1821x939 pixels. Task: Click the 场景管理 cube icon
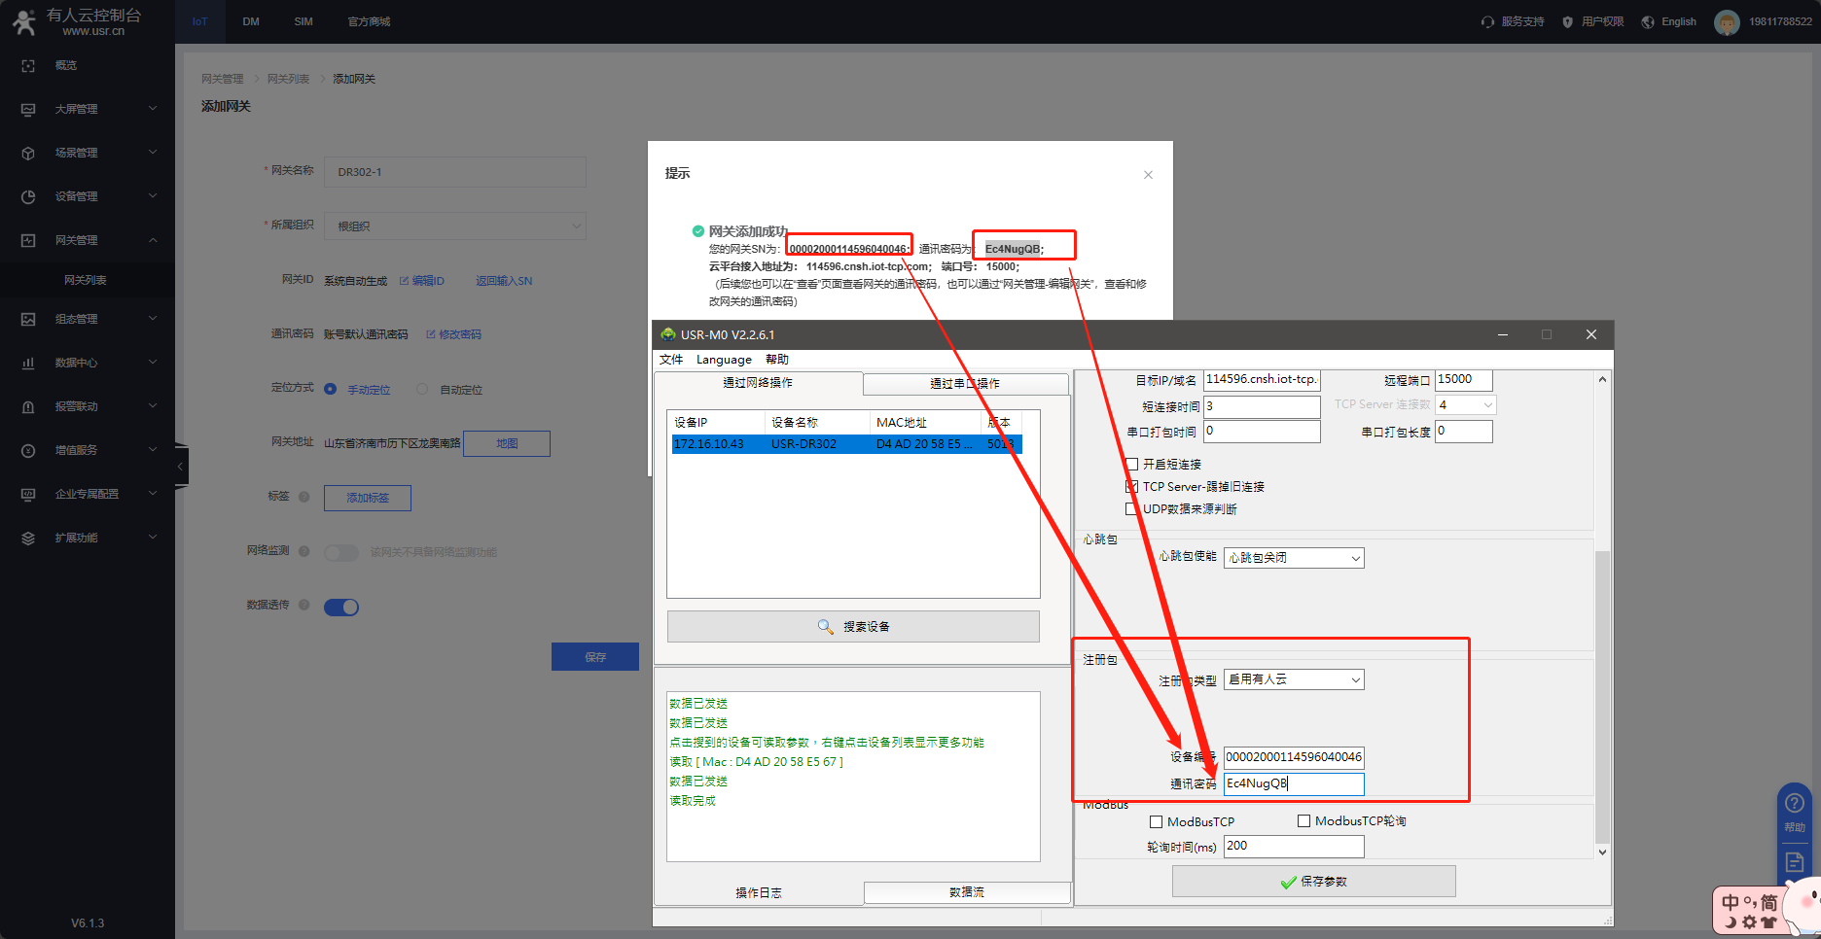pyautogui.click(x=28, y=154)
